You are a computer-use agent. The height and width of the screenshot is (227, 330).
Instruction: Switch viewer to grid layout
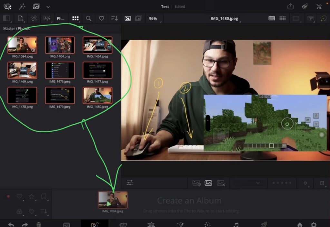[282, 18]
